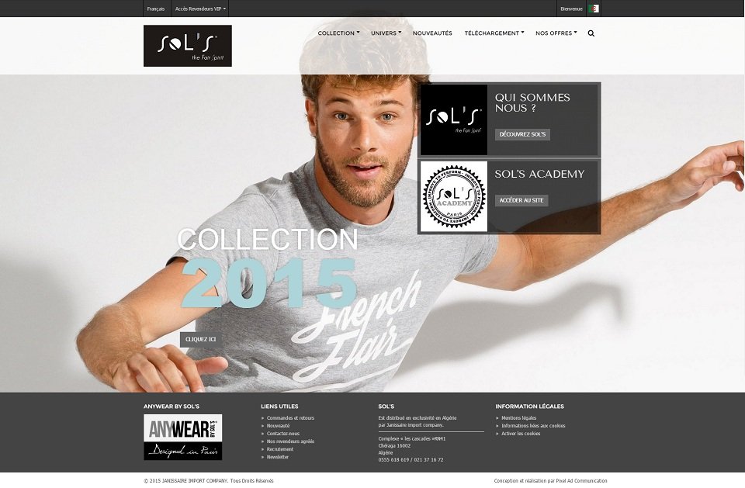The width and height of the screenshot is (745, 488).
Task: Click the Cliquez ici button
Action: coord(200,339)
